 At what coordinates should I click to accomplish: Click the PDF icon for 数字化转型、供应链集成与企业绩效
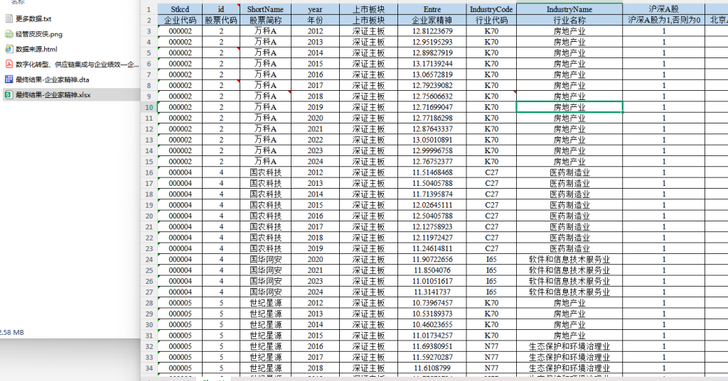[9, 65]
